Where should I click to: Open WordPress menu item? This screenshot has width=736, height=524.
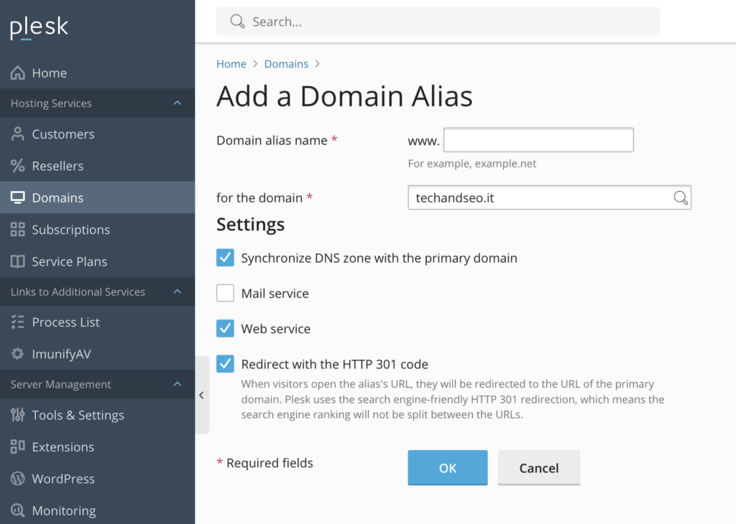(x=97, y=479)
